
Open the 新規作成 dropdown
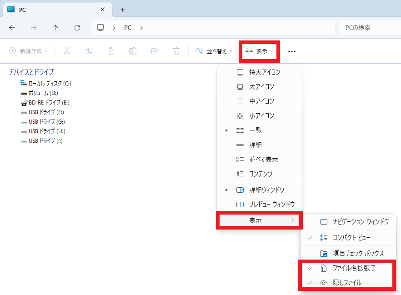click(x=29, y=51)
